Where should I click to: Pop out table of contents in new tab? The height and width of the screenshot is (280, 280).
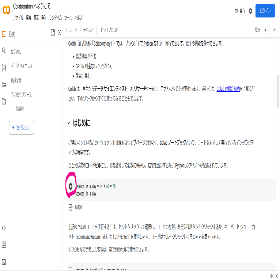(x=53, y=32)
